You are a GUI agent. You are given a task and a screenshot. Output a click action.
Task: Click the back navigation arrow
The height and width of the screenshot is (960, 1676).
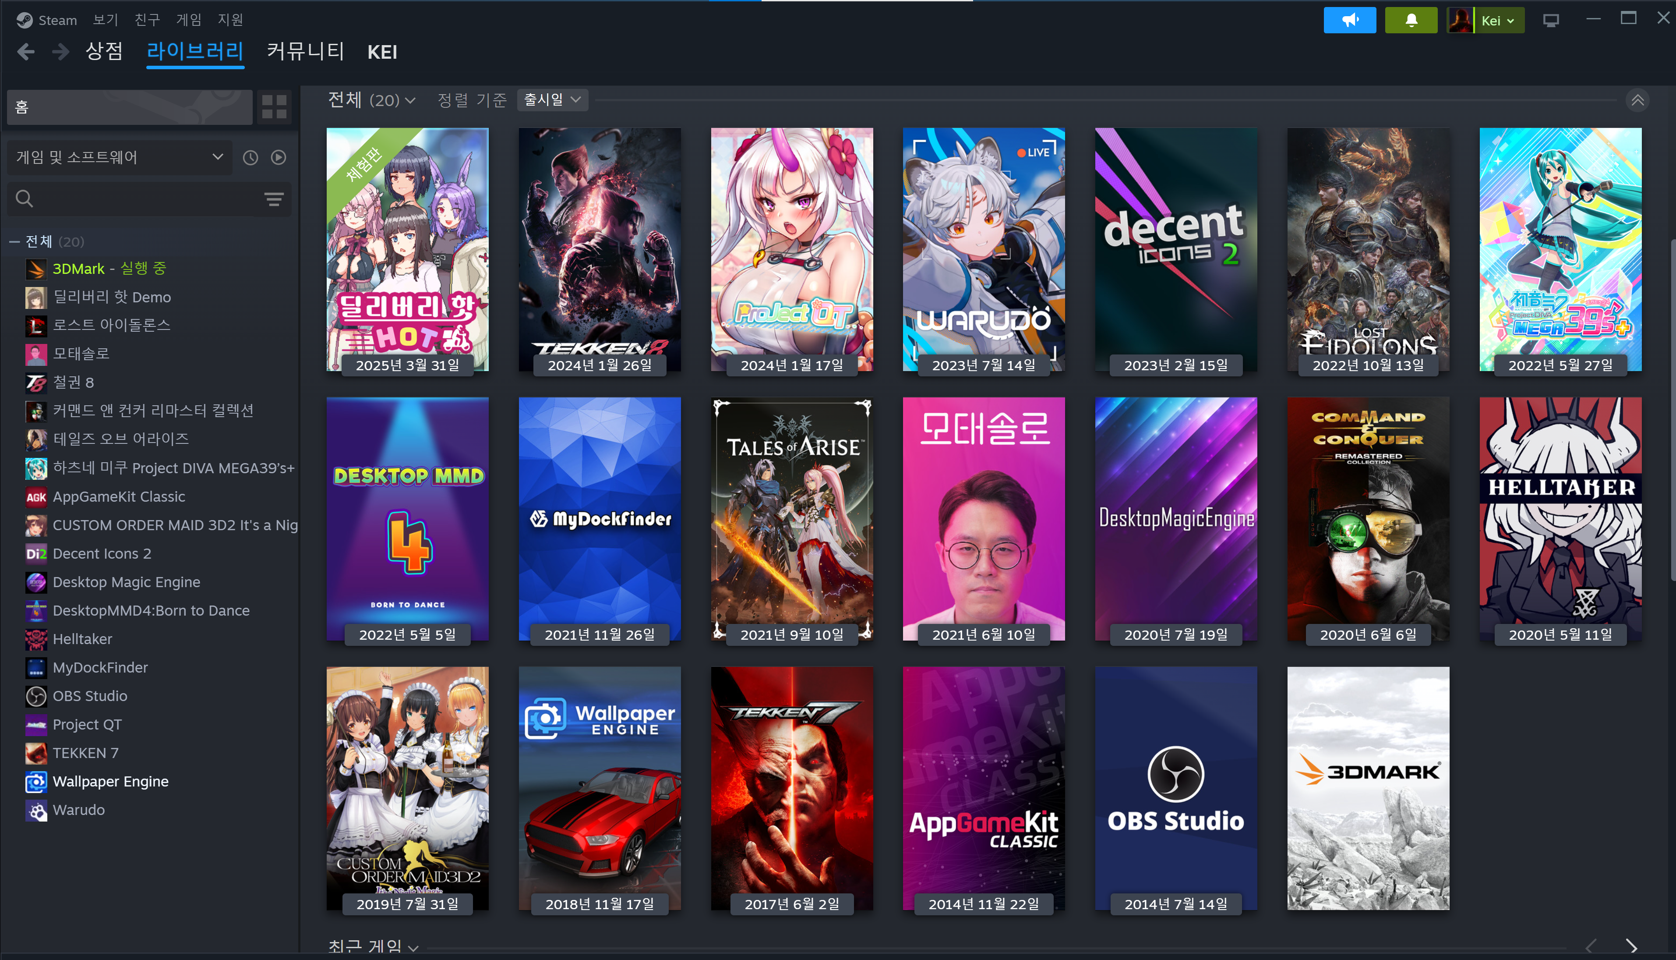pyautogui.click(x=26, y=51)
